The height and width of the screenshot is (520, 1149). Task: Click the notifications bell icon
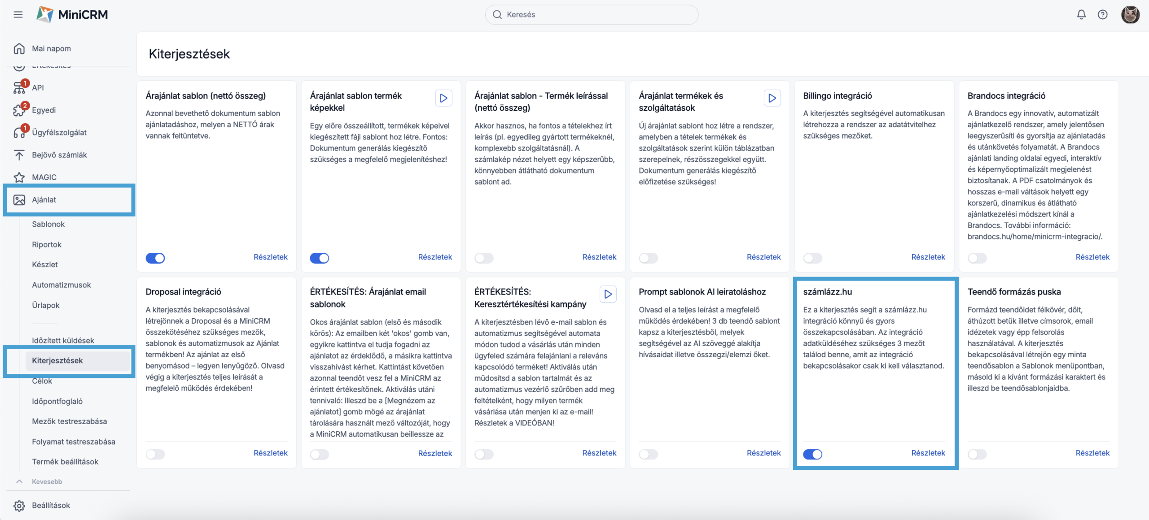click(1081, 14)
